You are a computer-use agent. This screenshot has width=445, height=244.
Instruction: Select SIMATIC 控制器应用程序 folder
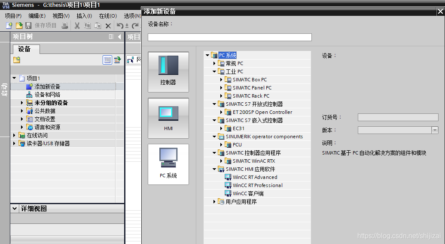pyautogui.click(x=253, y=153)
